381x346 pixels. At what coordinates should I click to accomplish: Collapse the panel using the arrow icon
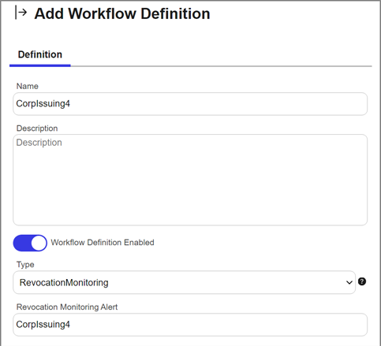[x=21, y=13]
